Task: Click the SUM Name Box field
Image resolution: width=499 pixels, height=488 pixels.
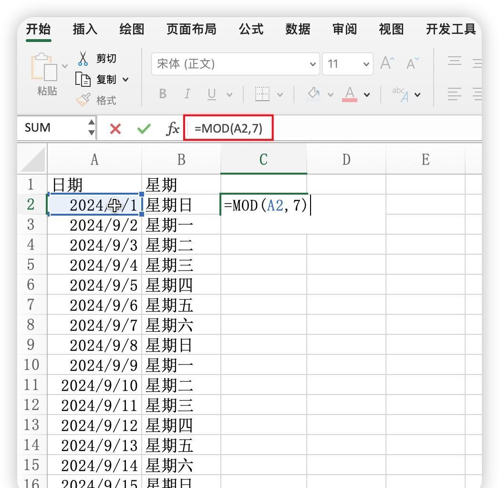Action: pyautogui.click(x=52, y=127)
